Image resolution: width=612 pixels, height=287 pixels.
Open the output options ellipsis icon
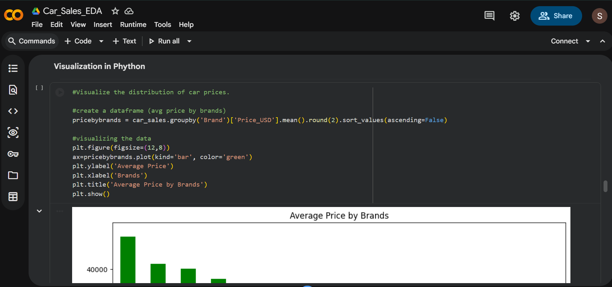(60, 211)
